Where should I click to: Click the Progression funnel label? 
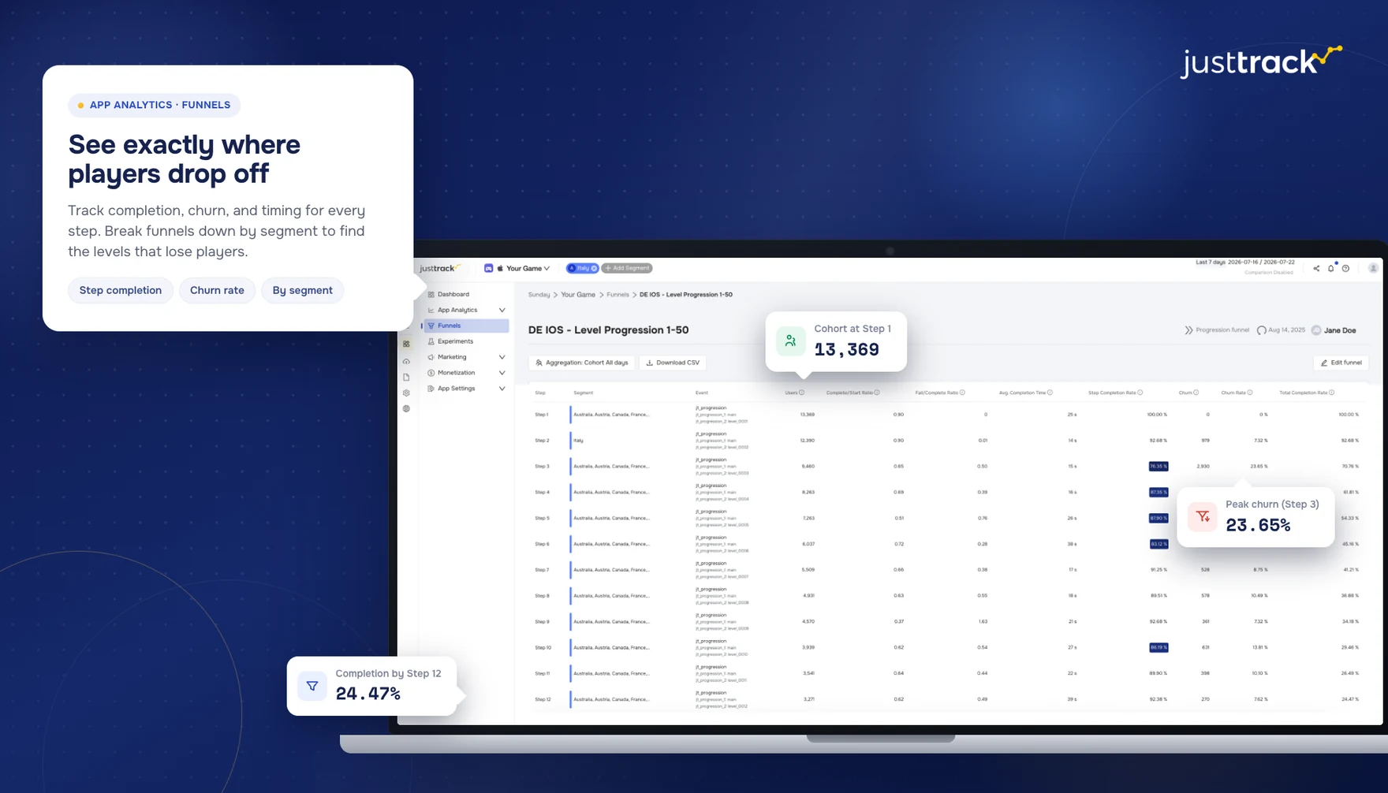point(1217,330)
